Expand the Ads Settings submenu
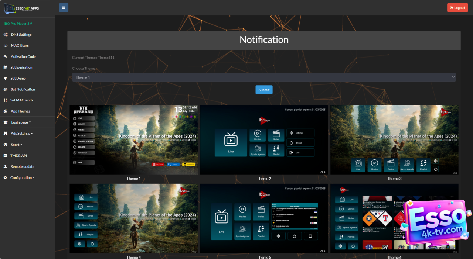473x259 pixels. point(21,134)
